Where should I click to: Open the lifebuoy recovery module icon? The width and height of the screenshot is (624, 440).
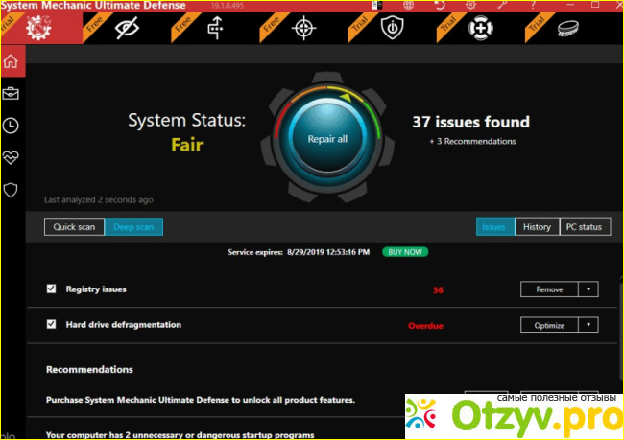pyautogui.click(x=479, y=29)
